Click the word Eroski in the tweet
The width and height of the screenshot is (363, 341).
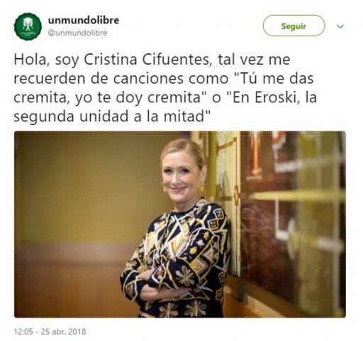pyautogui.click(x=275, y=97)
